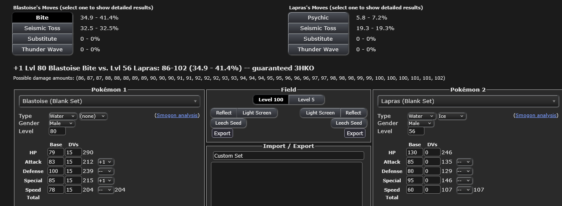Select Lapras's Seismic Toss move
This screenshot has width=562, height=206.
pyautogui.click(x=318, y=28)
